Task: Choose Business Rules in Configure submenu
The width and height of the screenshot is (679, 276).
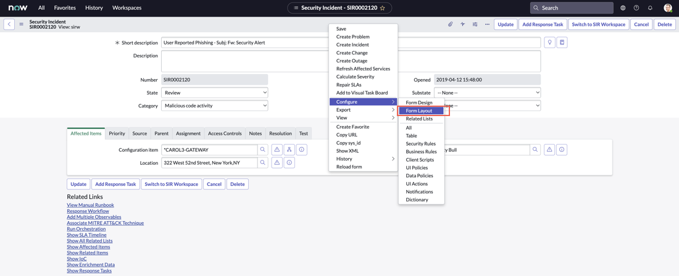Action: 422,152
